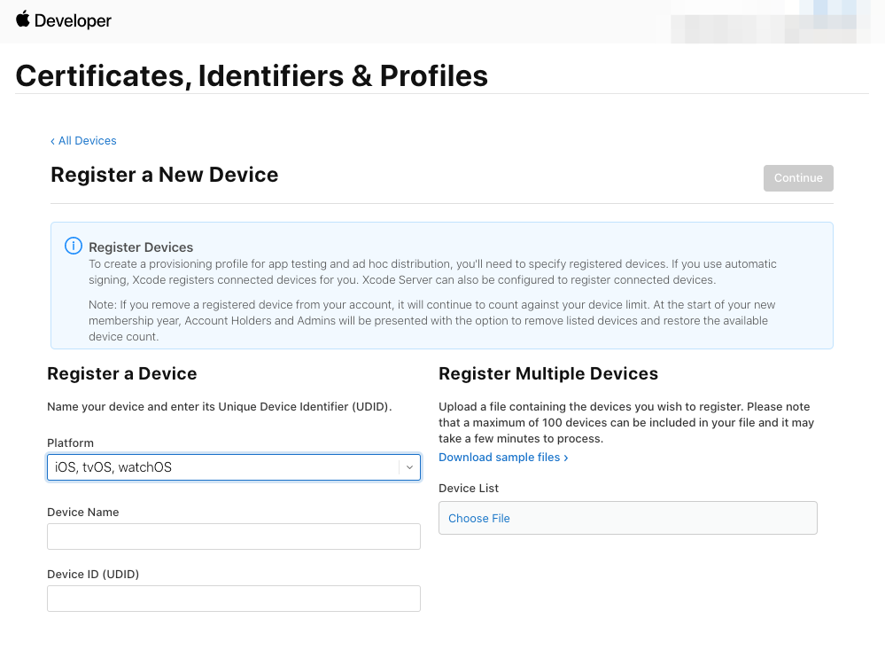Click the Device List label
This screenshot has height=650, width=885.
(469, 489)
